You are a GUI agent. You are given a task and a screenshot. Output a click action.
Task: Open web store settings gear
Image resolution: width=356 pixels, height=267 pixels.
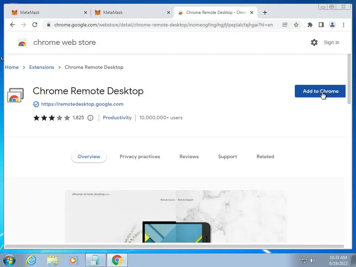(314, 42)
